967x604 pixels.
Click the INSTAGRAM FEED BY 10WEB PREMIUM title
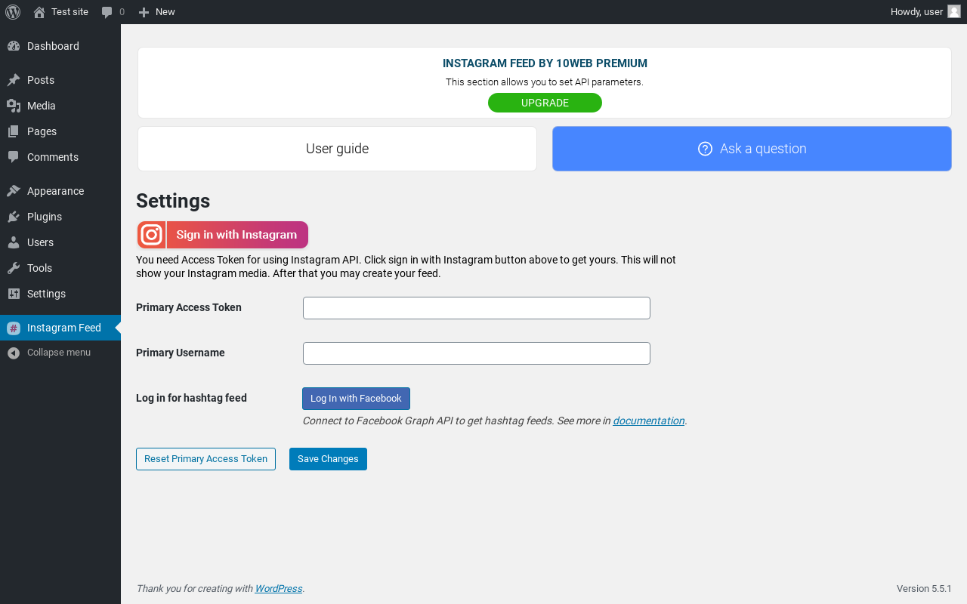pyautogui.click(x=545, y=63)
